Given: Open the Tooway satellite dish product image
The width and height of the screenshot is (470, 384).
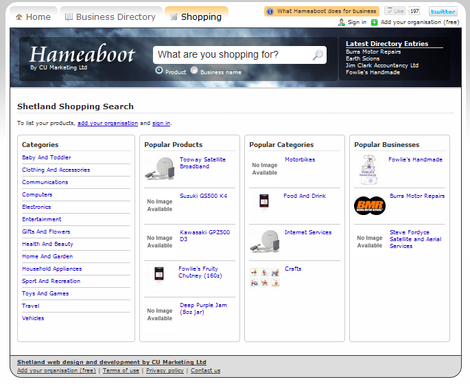Looking at the screenshot, I should pos(159,168).
